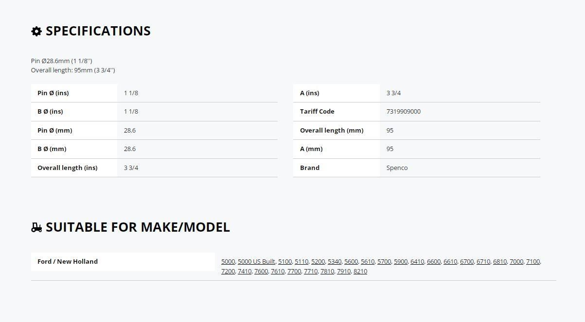This screenshot has height=322, width=585.
Task: Click the Ford / New Holland make label
Action: coord(68,261)
